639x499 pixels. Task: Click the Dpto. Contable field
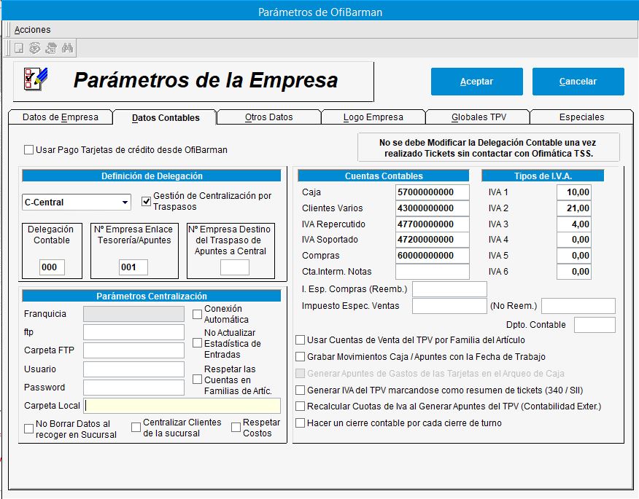click(595, 325)
